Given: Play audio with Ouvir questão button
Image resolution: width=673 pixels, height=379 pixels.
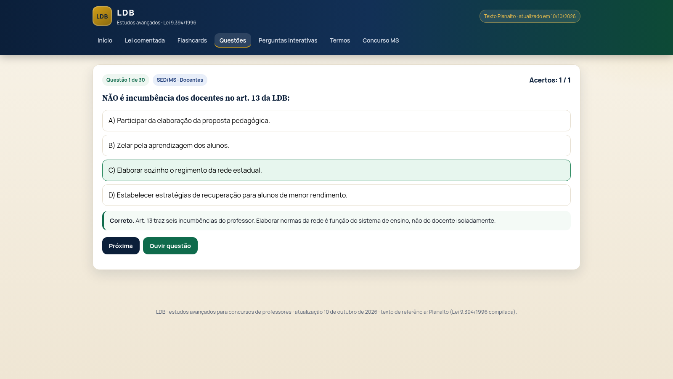Looking at the screenshot, I should click(x=170, y=246).
